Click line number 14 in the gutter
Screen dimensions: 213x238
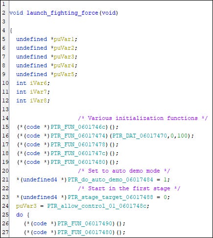5,118
